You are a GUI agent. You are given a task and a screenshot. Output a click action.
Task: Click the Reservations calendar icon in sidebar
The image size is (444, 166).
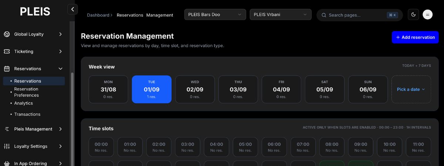(x=7, y=69)
